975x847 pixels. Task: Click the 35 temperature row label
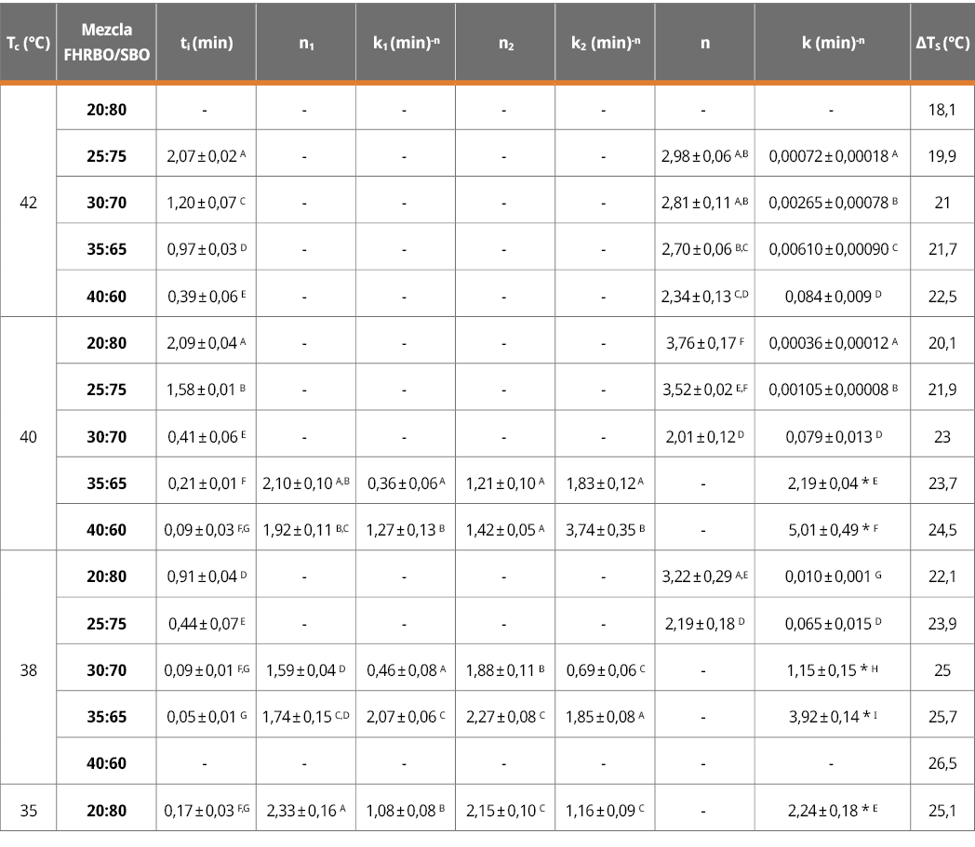(28, 810)
